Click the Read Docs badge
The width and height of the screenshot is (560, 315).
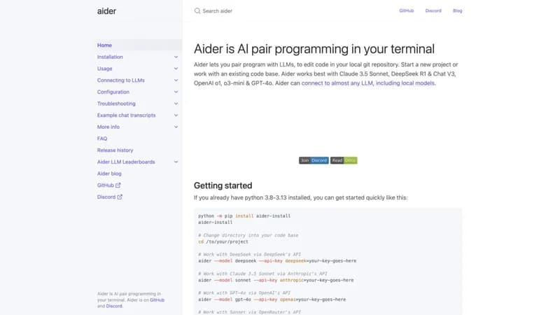click(x=344, y=160)
